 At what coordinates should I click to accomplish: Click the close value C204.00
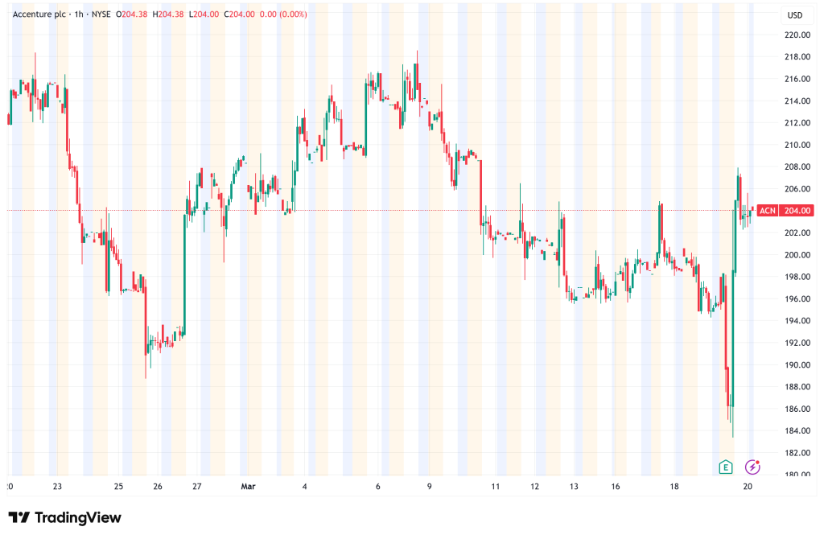point(239,14)
